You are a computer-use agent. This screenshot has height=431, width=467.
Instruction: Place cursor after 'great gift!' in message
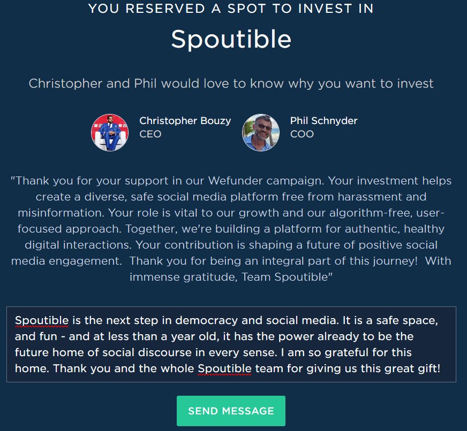[x=441, y=369]
